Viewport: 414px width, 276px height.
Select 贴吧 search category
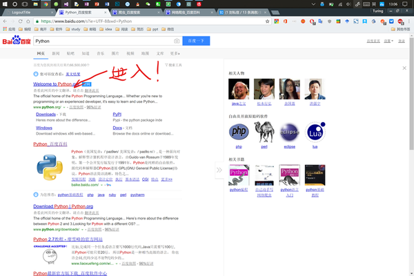coord(70,53)
